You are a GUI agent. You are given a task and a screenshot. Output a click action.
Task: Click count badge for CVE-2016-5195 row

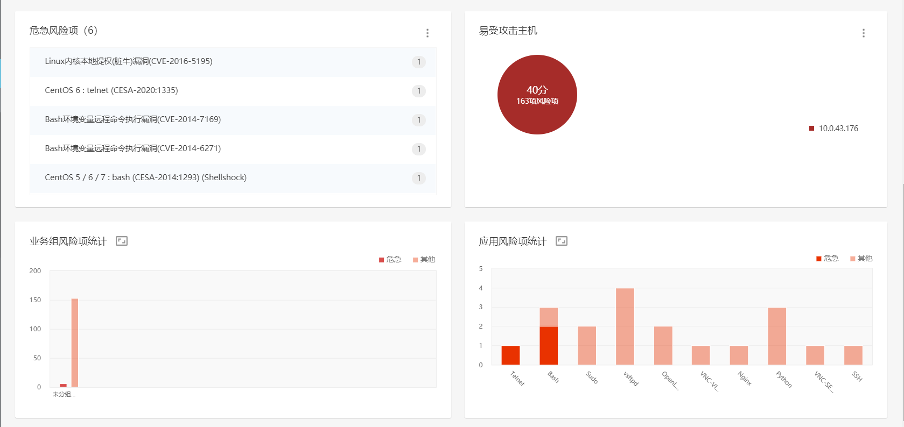point(419,62)
